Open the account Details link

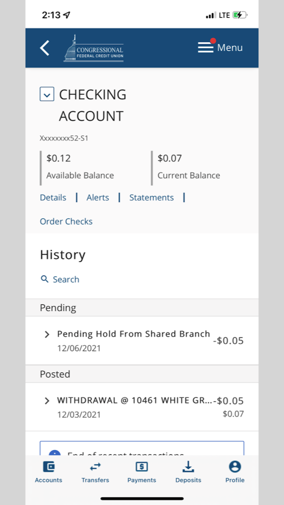click(x=53, y=198)
